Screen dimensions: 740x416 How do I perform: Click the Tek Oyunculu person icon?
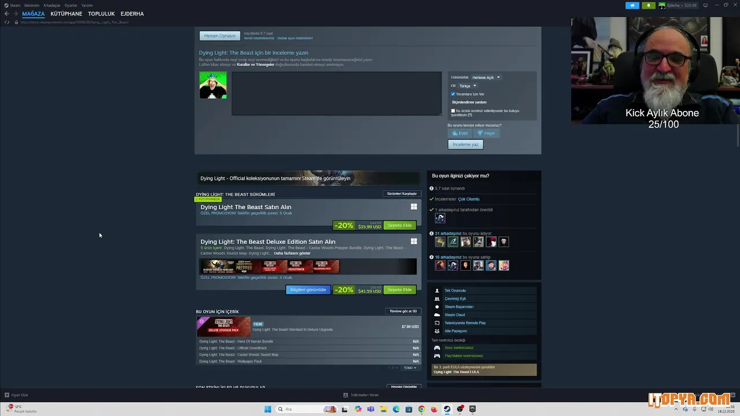(437, 291)
